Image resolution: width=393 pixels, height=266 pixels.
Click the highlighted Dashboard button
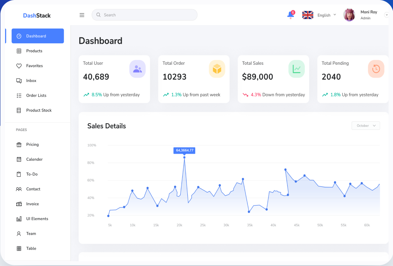[37, 36]
